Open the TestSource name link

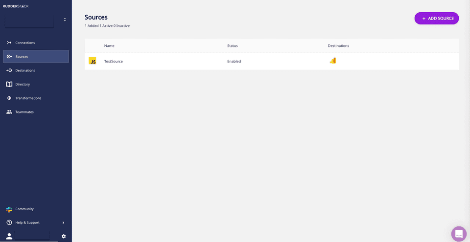click(x=114, y=62)
